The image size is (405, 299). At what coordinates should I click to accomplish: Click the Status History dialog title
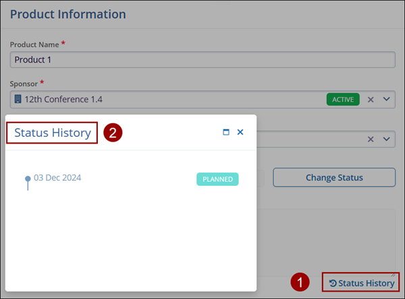tap(53, 133)
